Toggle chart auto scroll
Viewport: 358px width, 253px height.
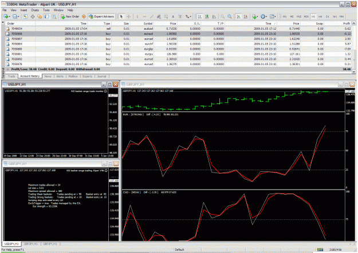(238, 17)
